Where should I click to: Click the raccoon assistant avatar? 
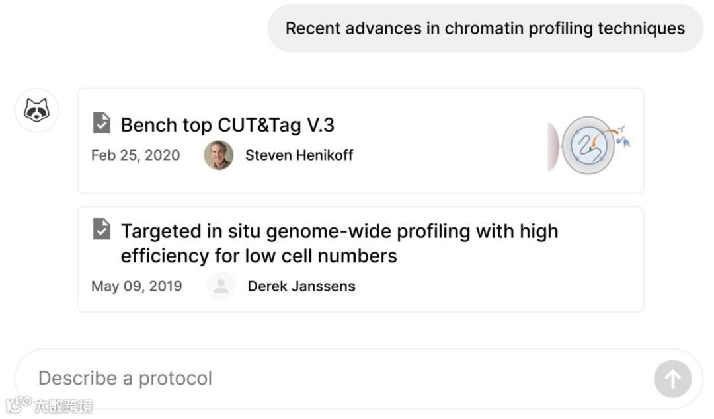[36, 110]
